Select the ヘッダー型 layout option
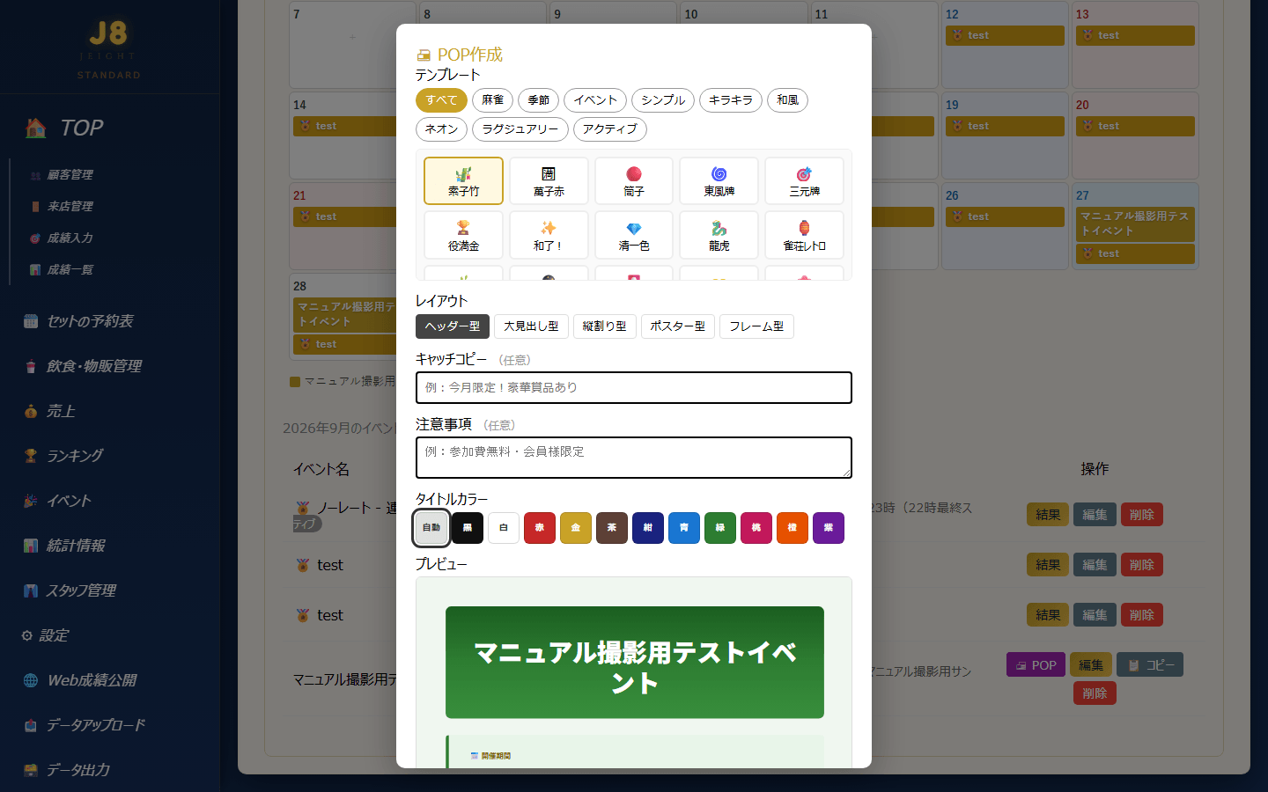 click(453, 326)
